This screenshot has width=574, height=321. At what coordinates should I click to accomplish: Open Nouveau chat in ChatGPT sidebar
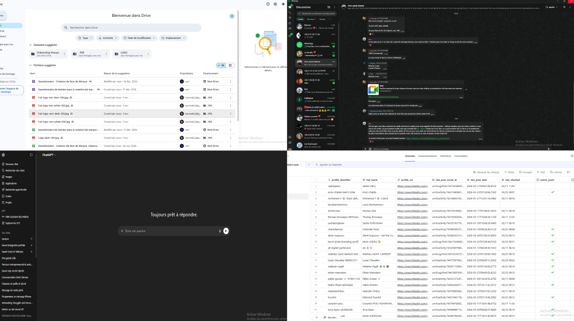tap(11, 164)
